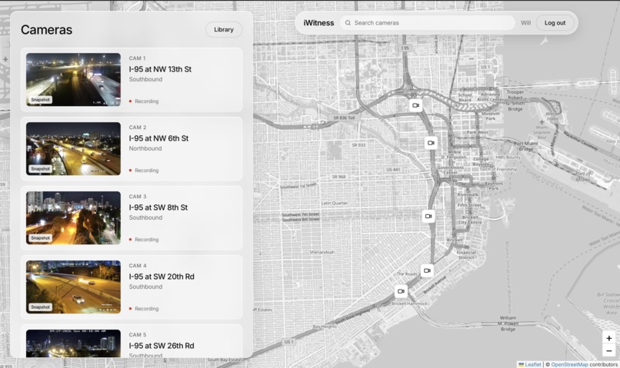Click the Will username label
Viewport: 620px width, 368px height.
(x=525, y=23)
